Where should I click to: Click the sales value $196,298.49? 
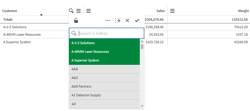click(155, 27)
